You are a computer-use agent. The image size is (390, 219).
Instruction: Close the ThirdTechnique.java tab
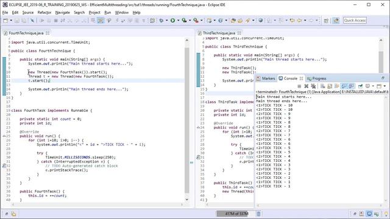pos(239,33)
